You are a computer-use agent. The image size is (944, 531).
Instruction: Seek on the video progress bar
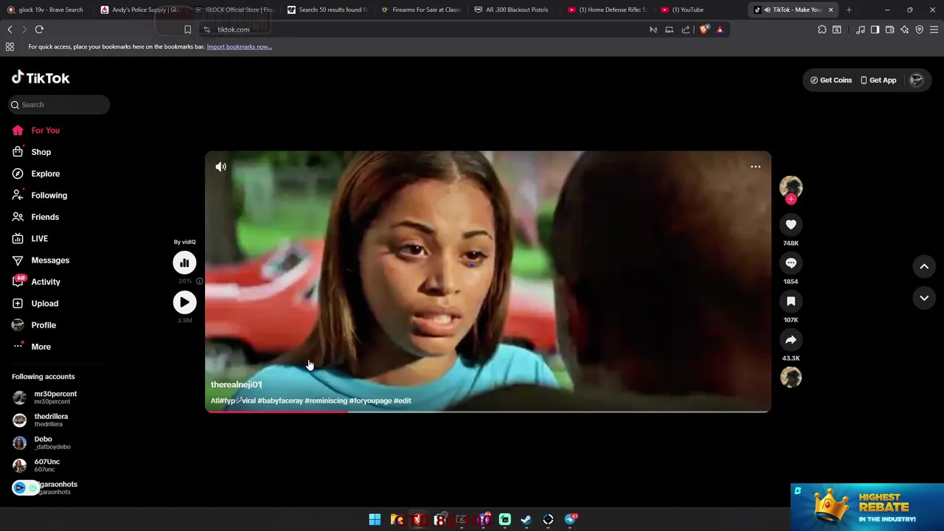point(487,412)
